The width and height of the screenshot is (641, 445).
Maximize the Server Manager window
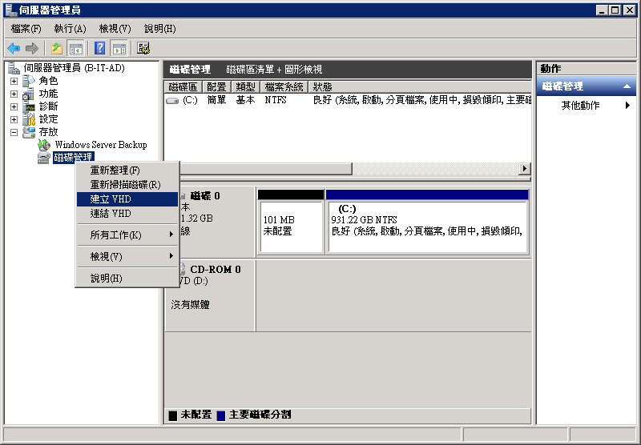(615, 10)
